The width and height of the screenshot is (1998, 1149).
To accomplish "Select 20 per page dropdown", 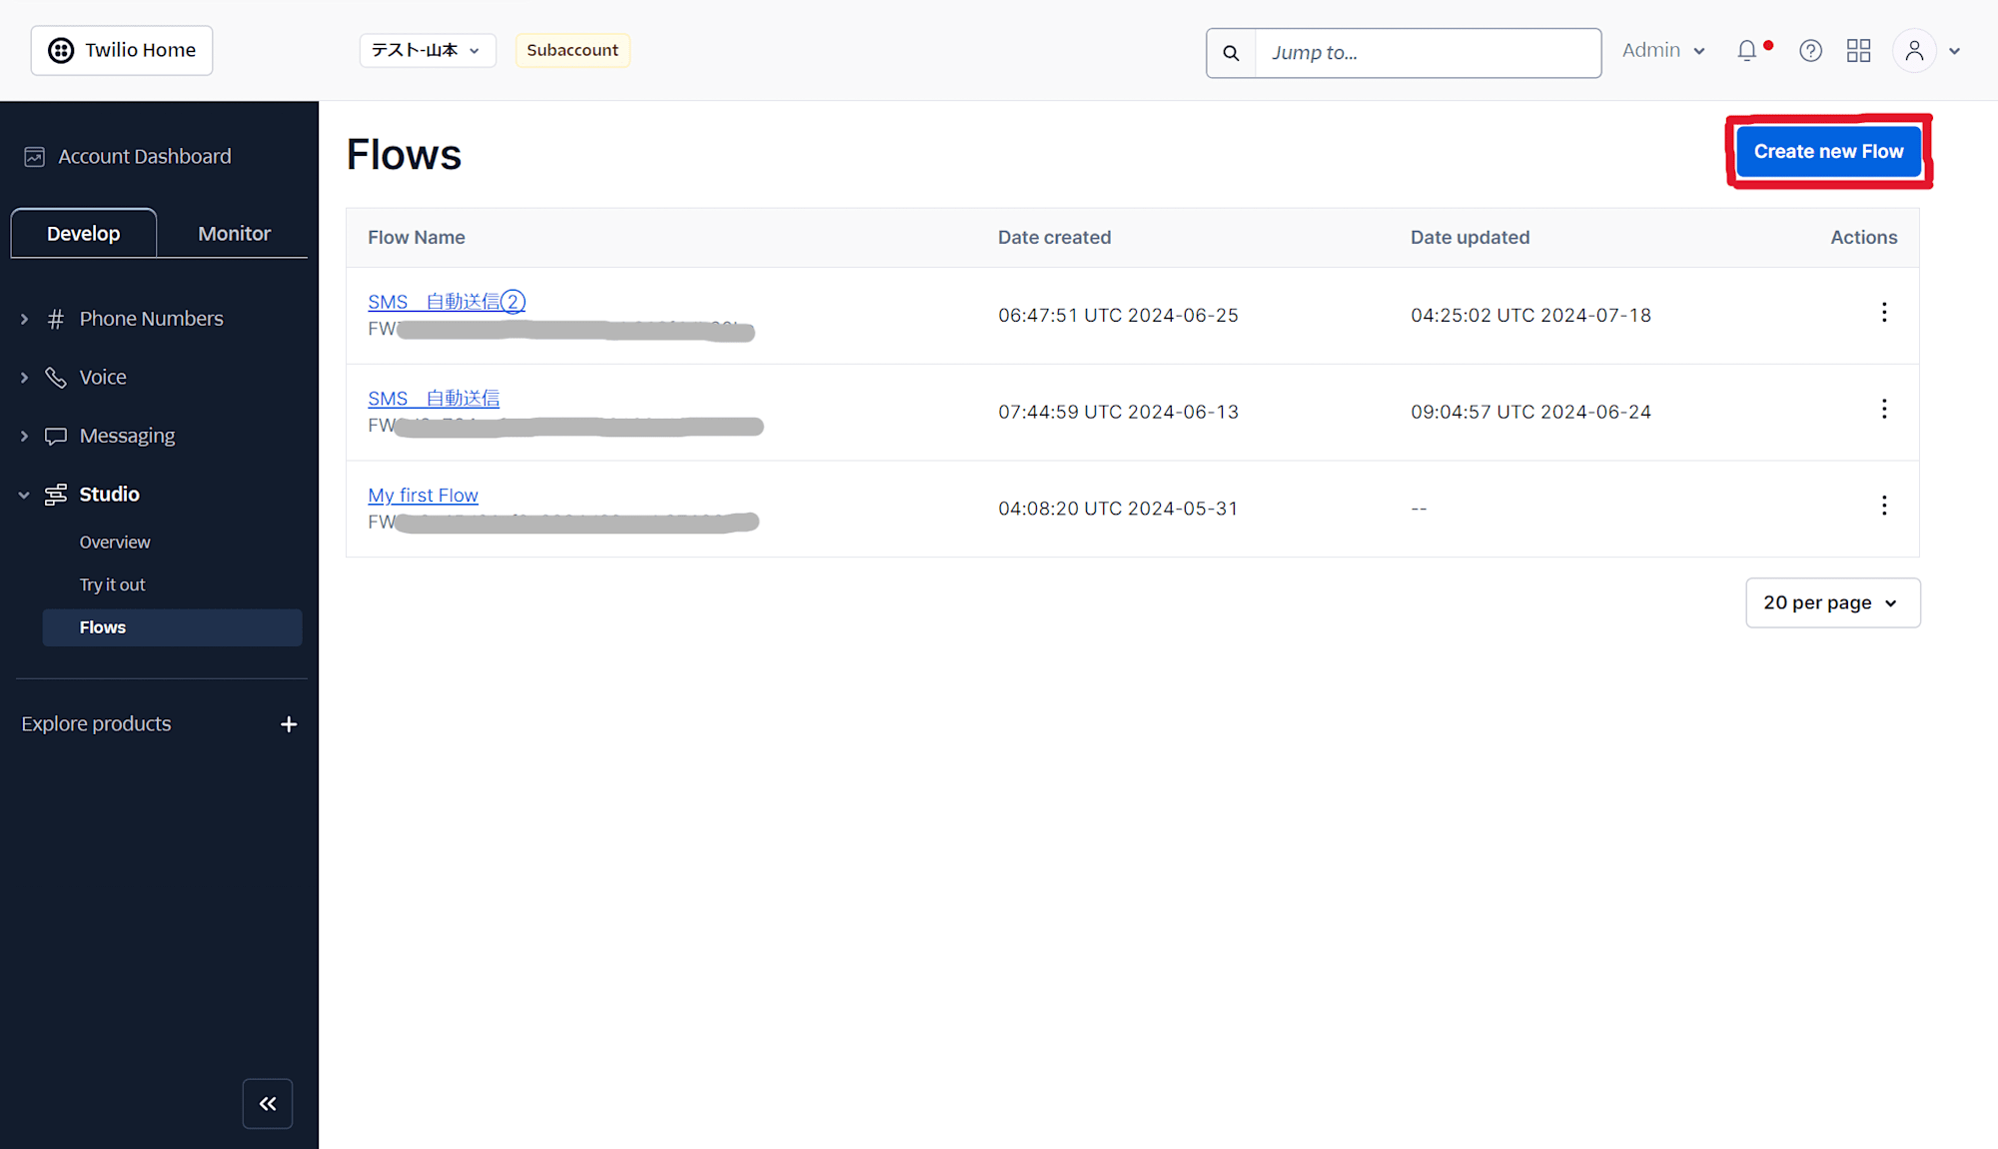I will click(x=1830, y=602).
